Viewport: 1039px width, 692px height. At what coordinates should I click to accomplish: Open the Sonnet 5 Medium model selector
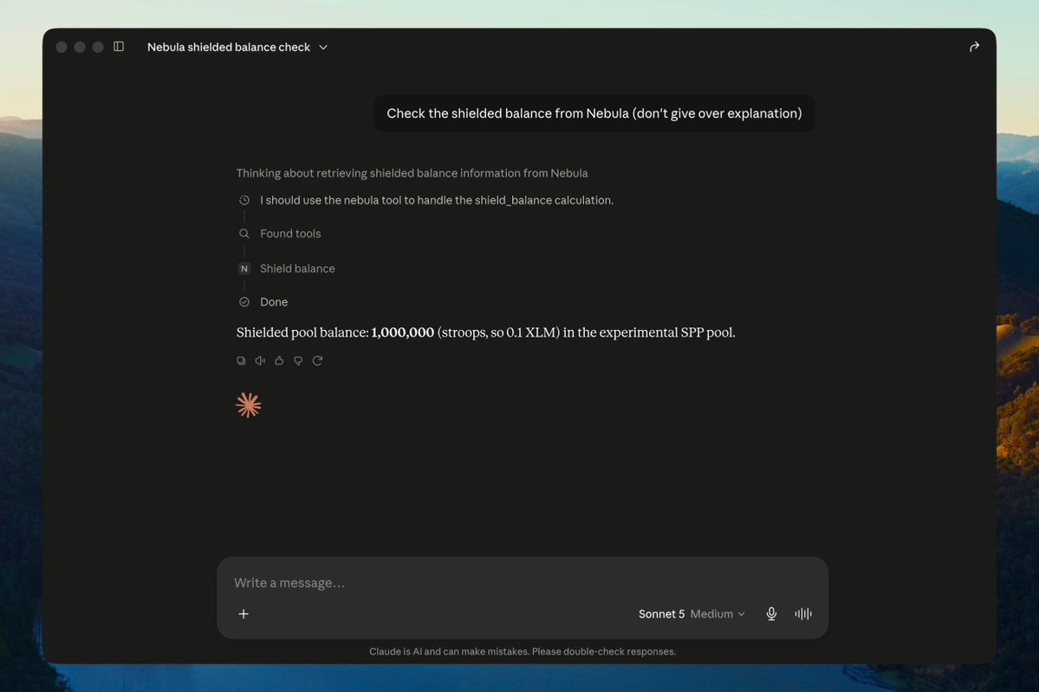pyautogui.click(x=692, y=614)
